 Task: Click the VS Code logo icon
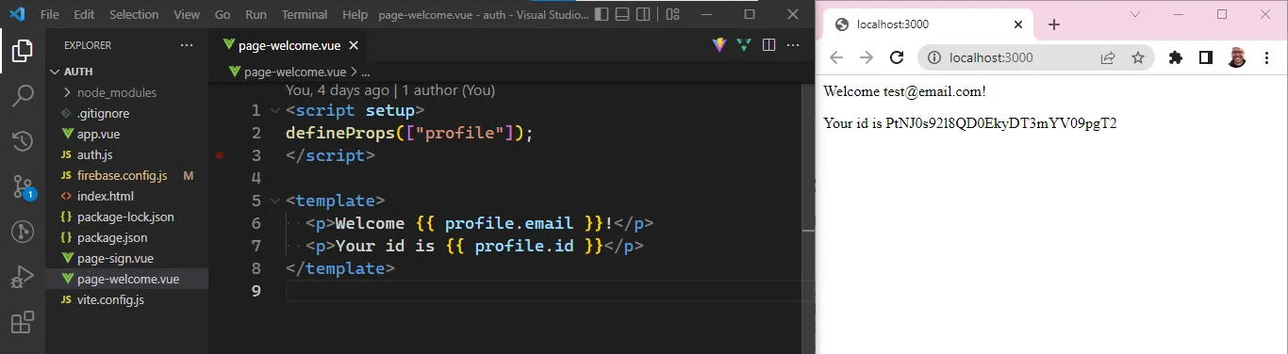(x=18, y=14)
